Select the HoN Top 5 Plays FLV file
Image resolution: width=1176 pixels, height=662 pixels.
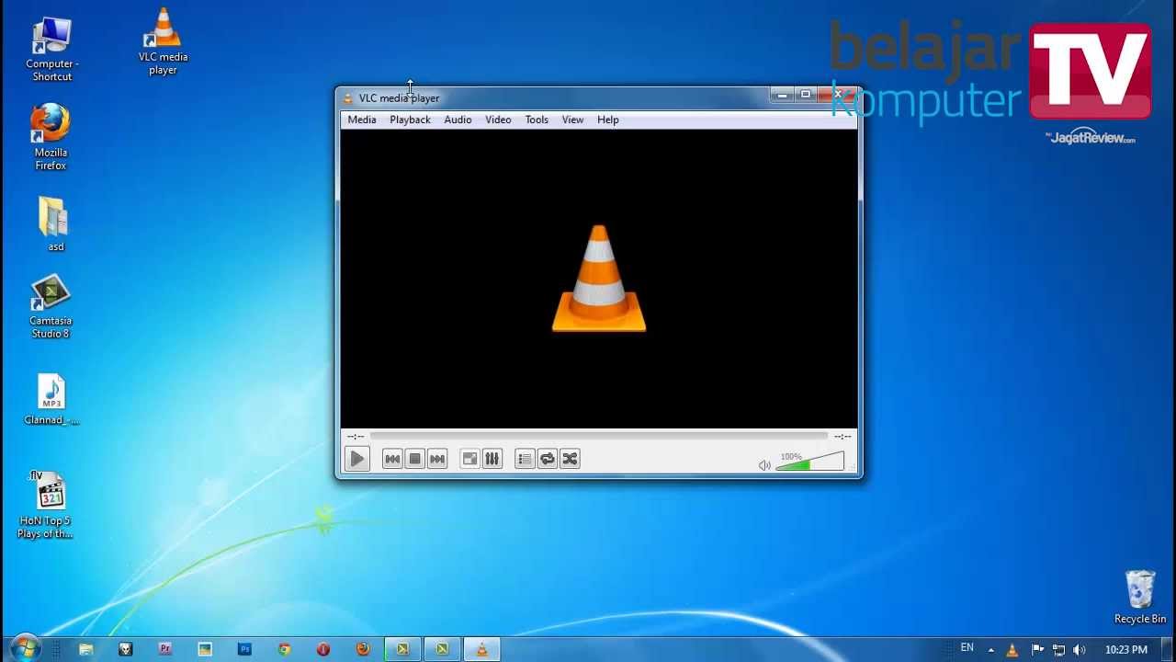click(45, 504)
